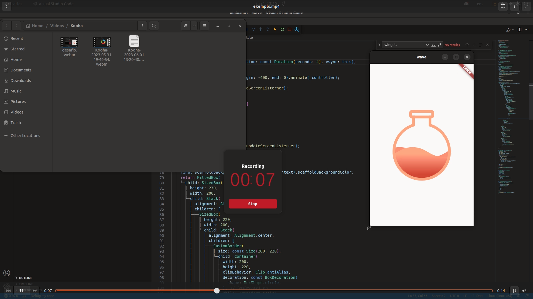This screenshot has height=299, width=533.
Task: Click the pause icon in the player controls
Action: point(21,291)
